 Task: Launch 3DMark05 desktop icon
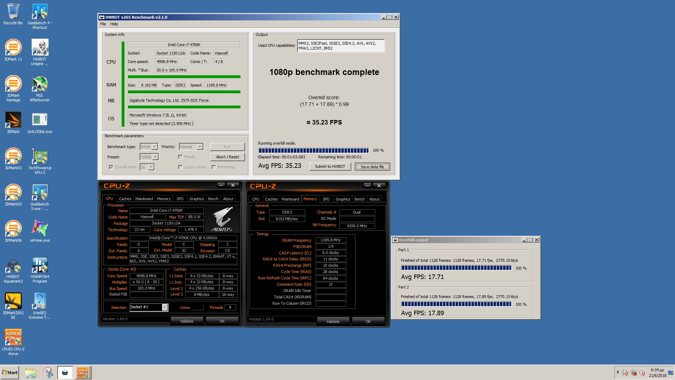click(13, 195)
